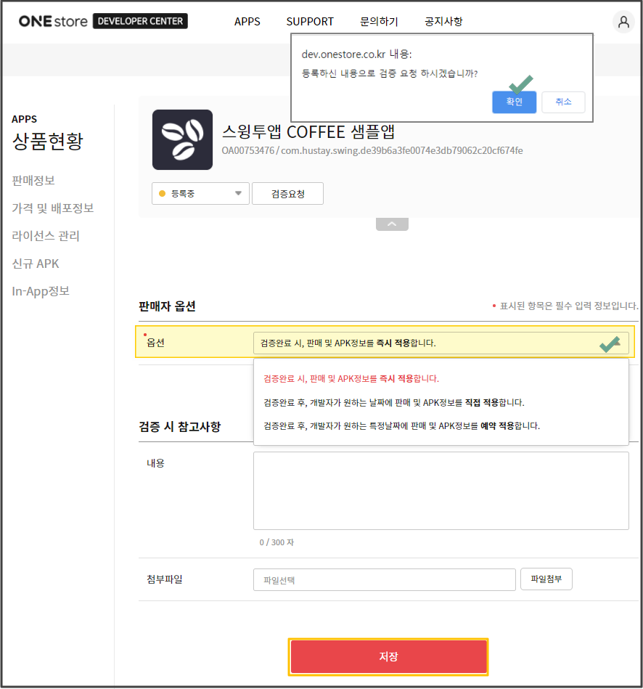Screen dimensions: 643x689
Task: Save the form with 저장
Action: pyautogui.click(x=388, y=656)
